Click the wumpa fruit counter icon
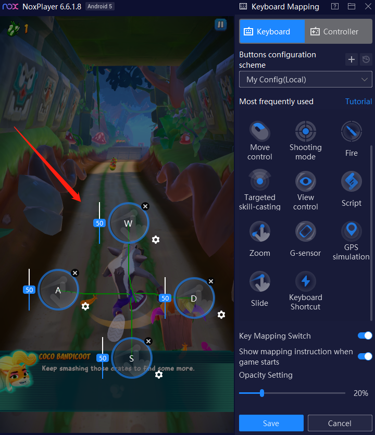375x435 pixels. (14, 28)
